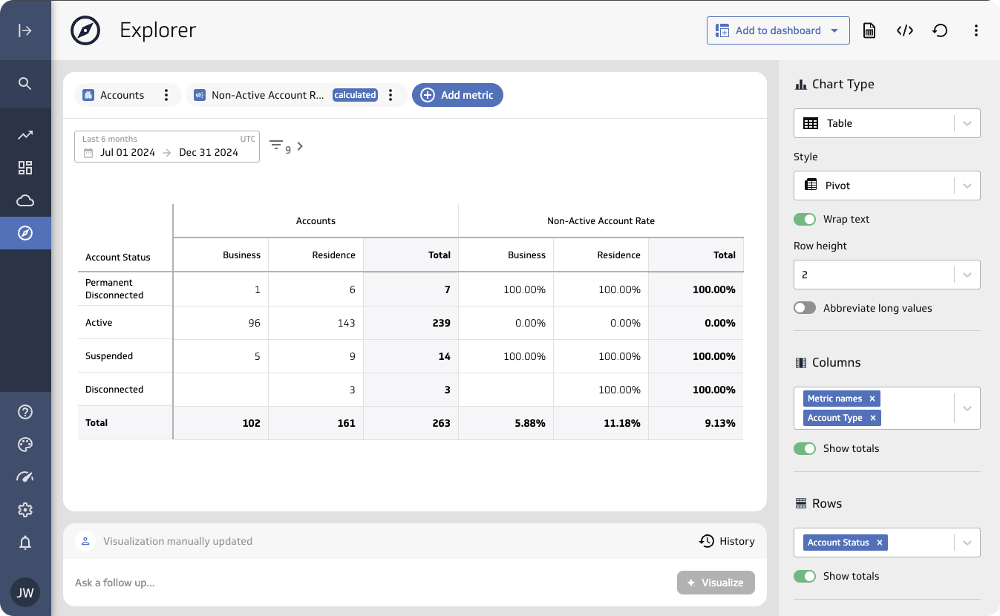Remove the Account Type column chip

point(873,418)
